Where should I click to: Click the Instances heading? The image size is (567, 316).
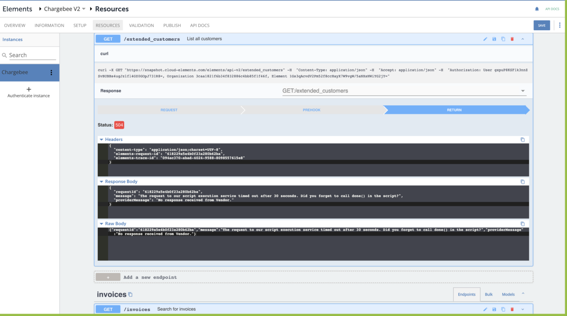[13, 40]
